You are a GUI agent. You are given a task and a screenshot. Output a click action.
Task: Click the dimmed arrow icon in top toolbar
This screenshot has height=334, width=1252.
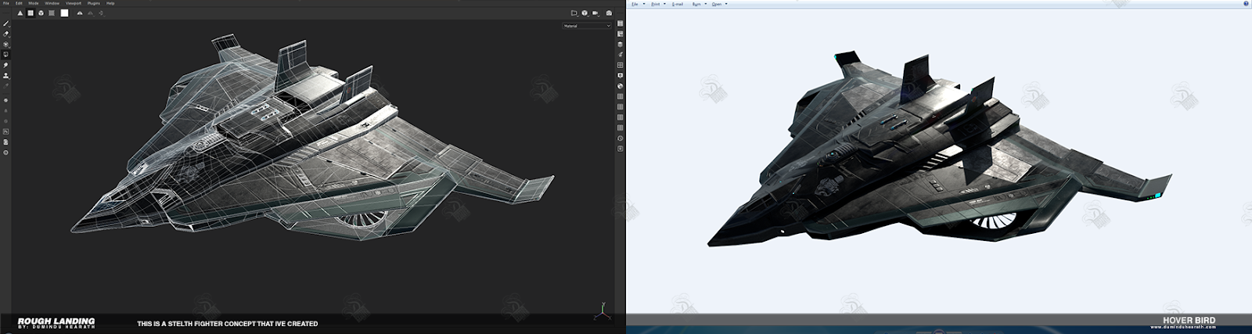[101, 13]
